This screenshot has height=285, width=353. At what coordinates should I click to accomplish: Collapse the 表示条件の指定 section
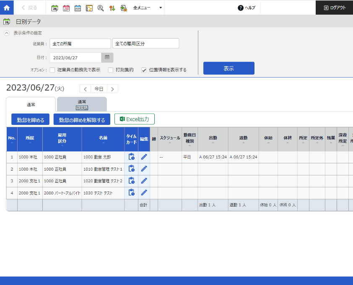(7, 33)
